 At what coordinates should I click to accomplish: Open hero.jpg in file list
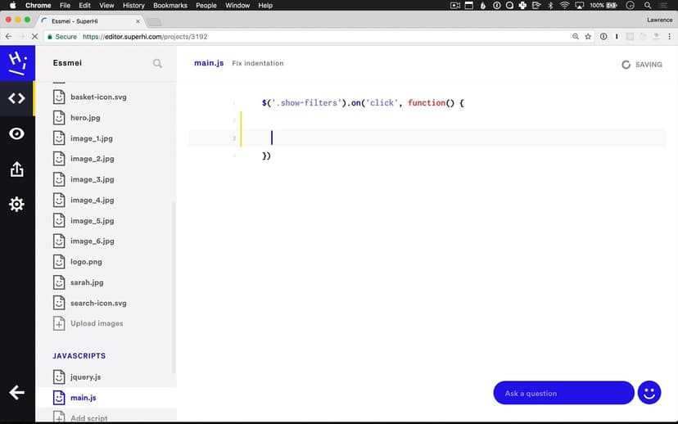85,118
